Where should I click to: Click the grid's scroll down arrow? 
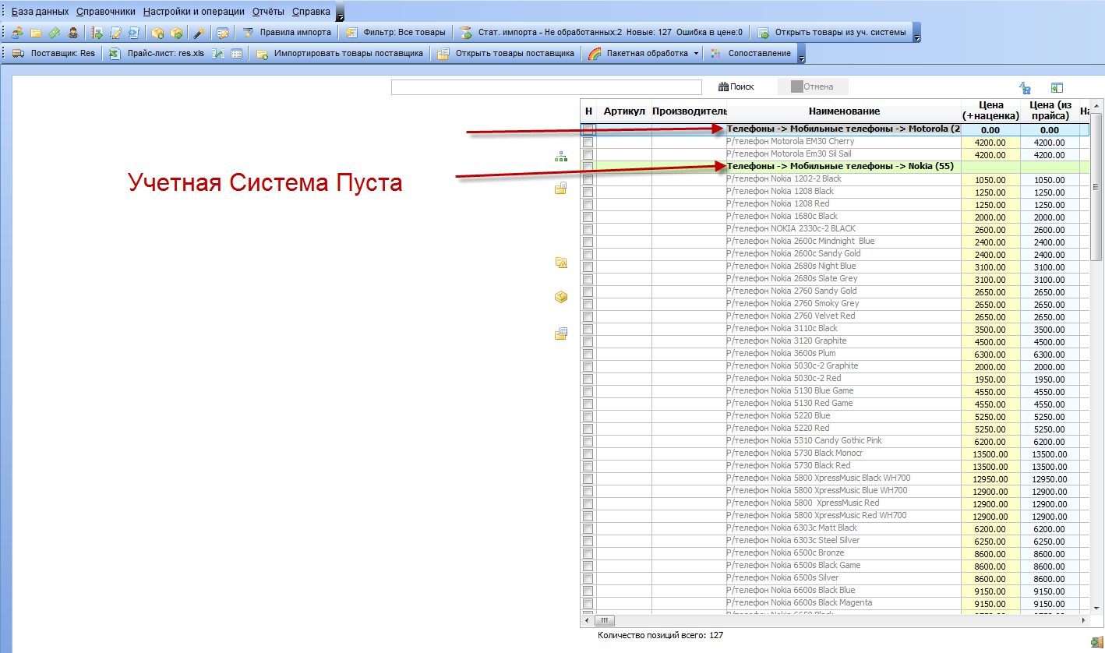tap(1096, 609)
